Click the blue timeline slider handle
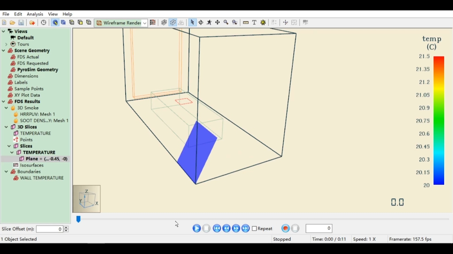The height and width of the screenshot is (254, 453). [78, 219]
